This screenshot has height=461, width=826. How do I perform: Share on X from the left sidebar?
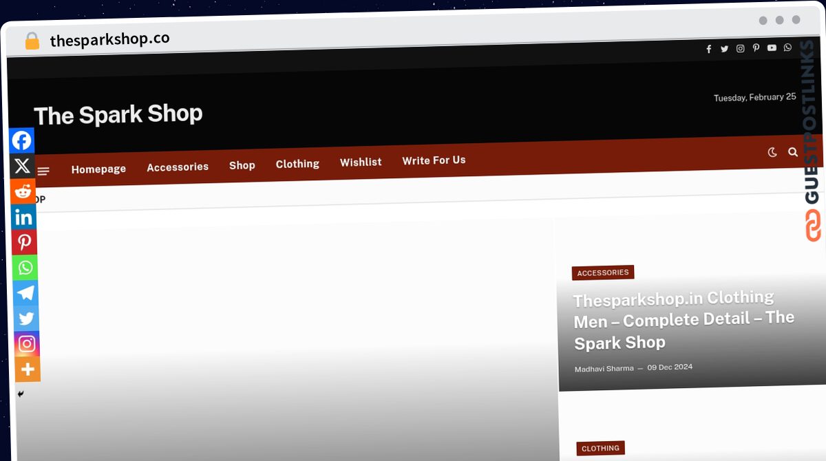point(22,166)
